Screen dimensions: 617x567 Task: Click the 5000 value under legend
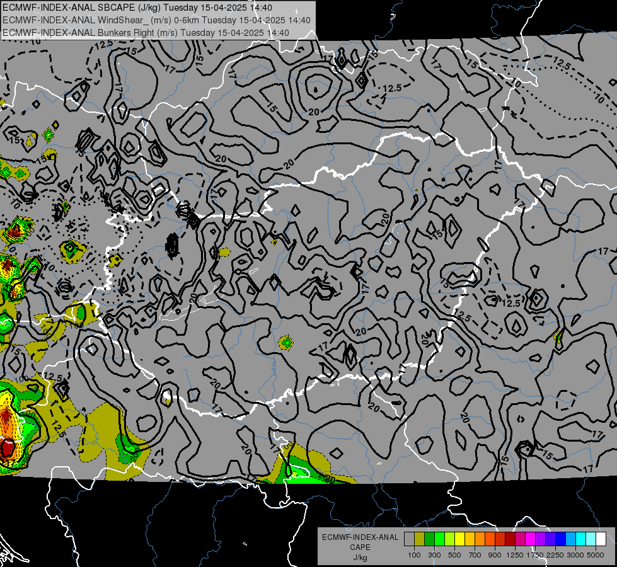pyautogui.click(x=596, y=555)
